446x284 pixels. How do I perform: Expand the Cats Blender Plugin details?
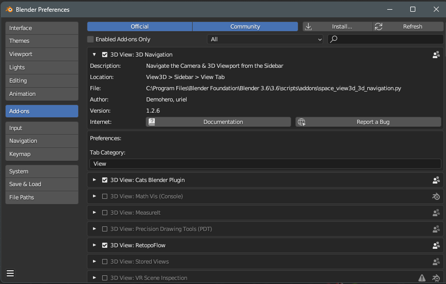[x=95, y=180]
